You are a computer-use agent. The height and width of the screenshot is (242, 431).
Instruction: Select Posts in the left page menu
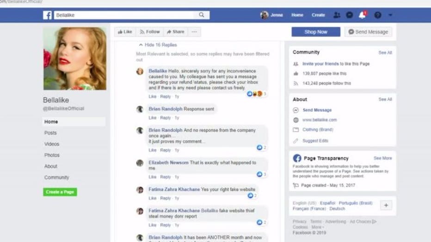[x=50, y=133]
